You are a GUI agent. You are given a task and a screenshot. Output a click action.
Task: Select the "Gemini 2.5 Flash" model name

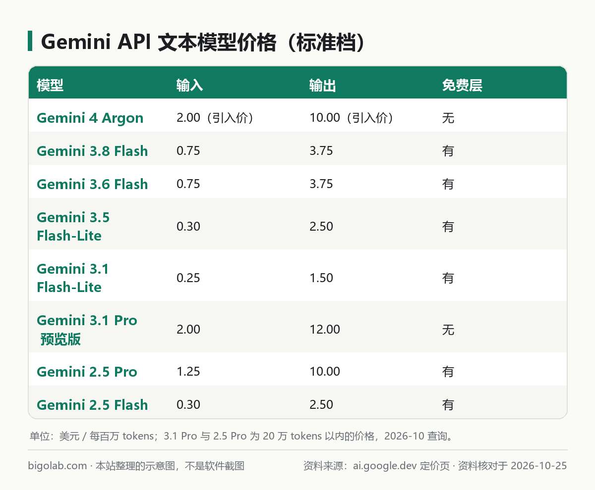[92, 405]
